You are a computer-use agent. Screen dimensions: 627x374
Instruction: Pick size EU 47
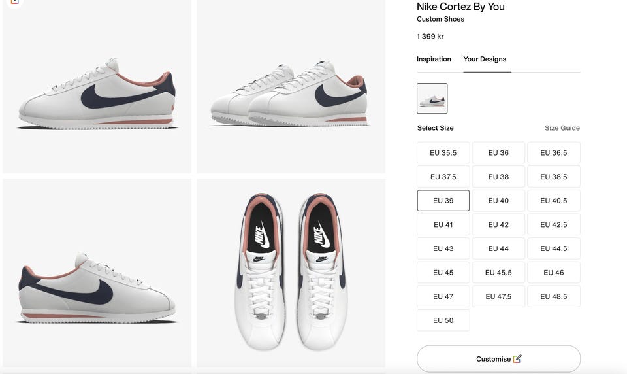pyautogui.click(x=443, y=296)
